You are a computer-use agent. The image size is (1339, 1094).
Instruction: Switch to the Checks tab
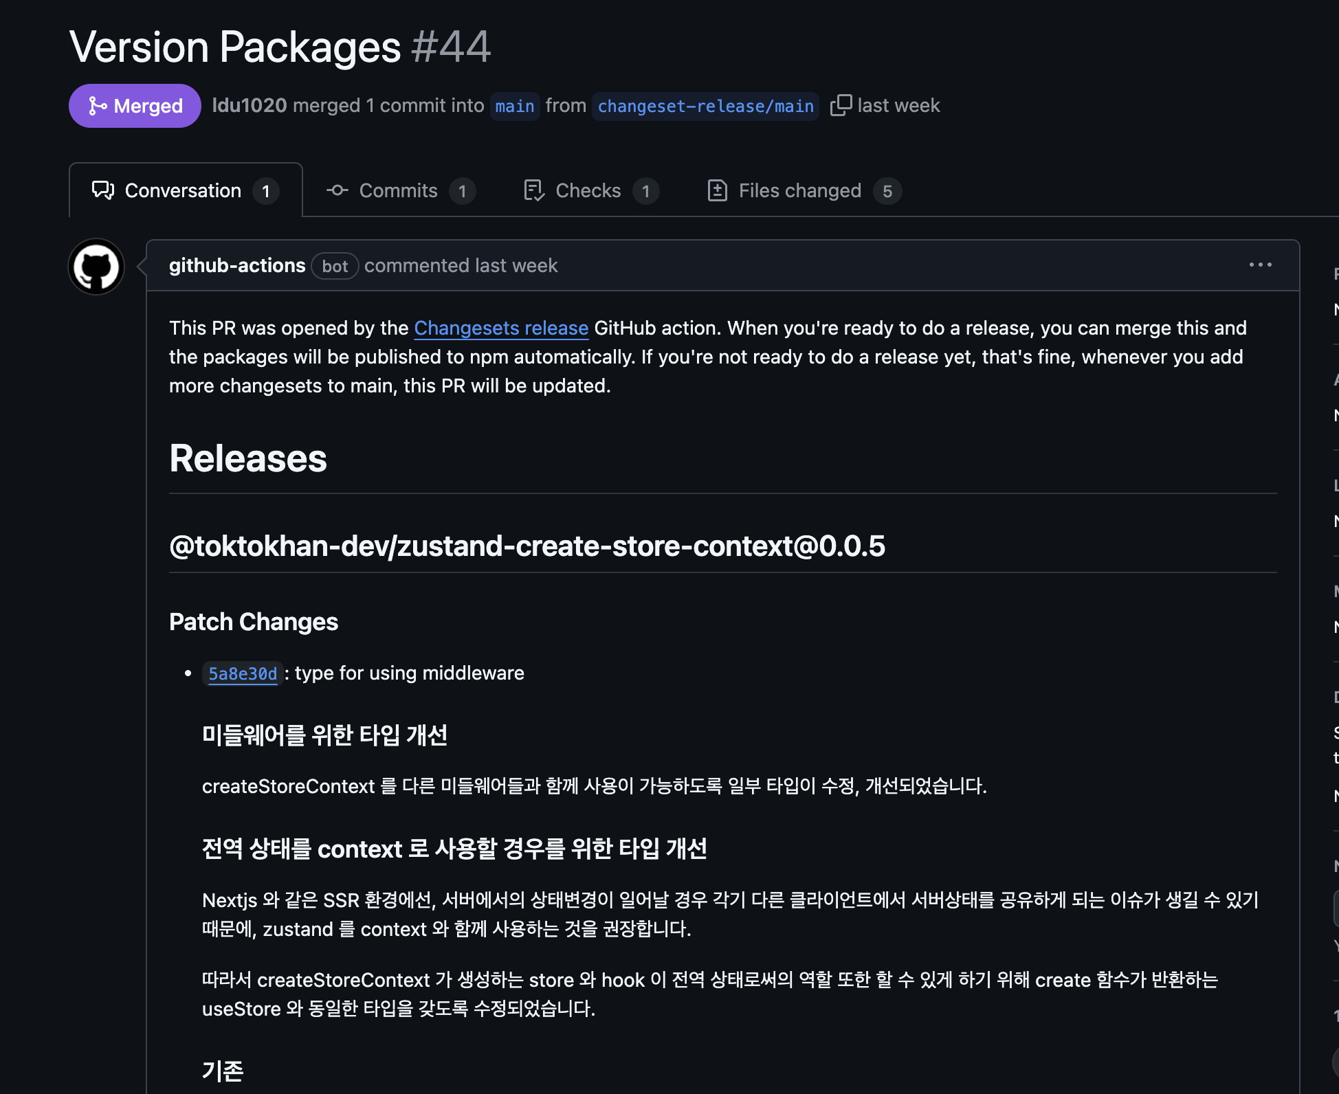pos(588,190)
